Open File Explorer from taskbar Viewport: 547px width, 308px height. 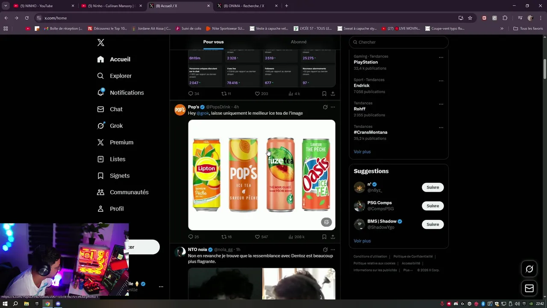(26, 304)
